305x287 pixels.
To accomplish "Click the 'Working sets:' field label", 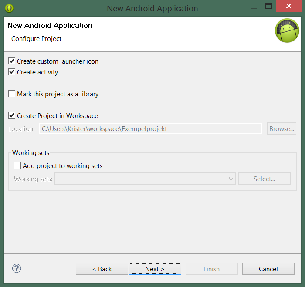I will (33, 179).
